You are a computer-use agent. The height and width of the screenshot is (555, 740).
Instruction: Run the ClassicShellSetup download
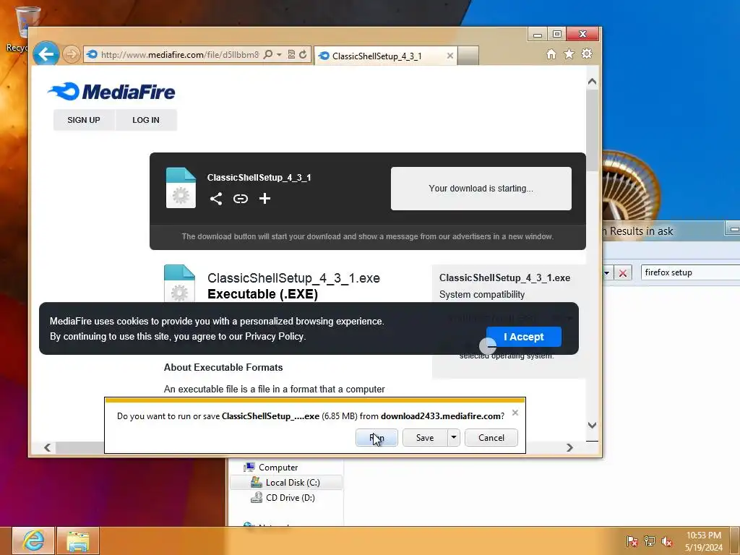click(x=377, y=437)
